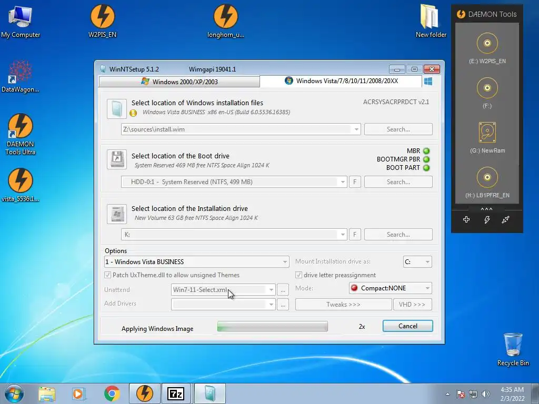Click the installation files source icon
This screenshot has width=539, height=404.
click(x=116, y=109)
